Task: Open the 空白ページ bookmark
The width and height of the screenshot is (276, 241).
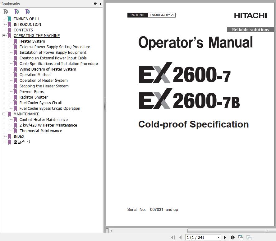Action: pyautogui.click(x=22, y=142)
